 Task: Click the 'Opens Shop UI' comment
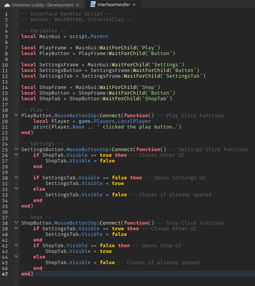pyautogui.click(x=157, y=246)
